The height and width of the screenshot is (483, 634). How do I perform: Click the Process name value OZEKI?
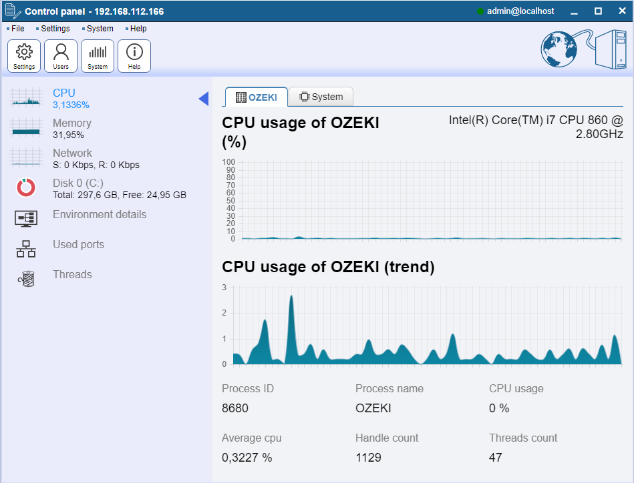(373, 408)
